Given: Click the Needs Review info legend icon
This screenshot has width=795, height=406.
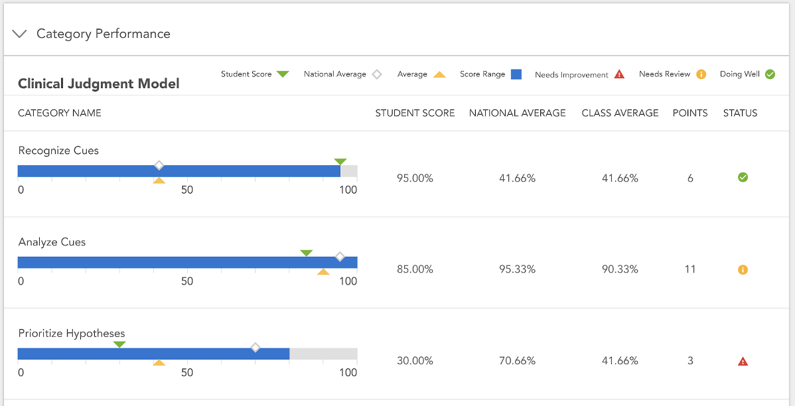Looking at the screenshot, I should [x=701, y=74].
